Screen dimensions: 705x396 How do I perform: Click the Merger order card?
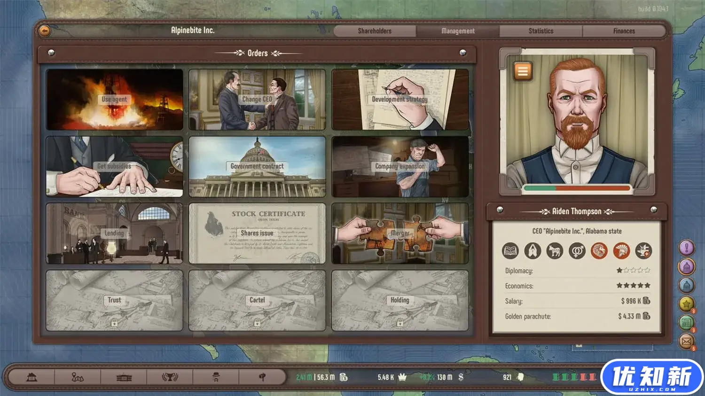coord(400,233)
